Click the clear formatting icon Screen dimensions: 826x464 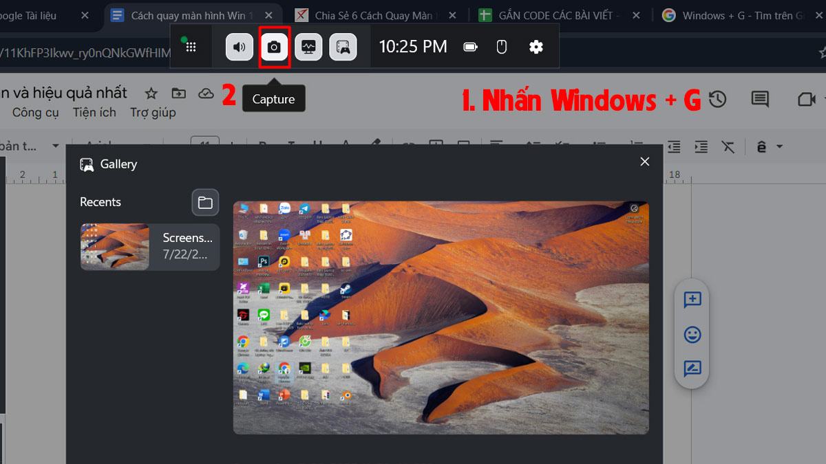(x=728, y=146)
